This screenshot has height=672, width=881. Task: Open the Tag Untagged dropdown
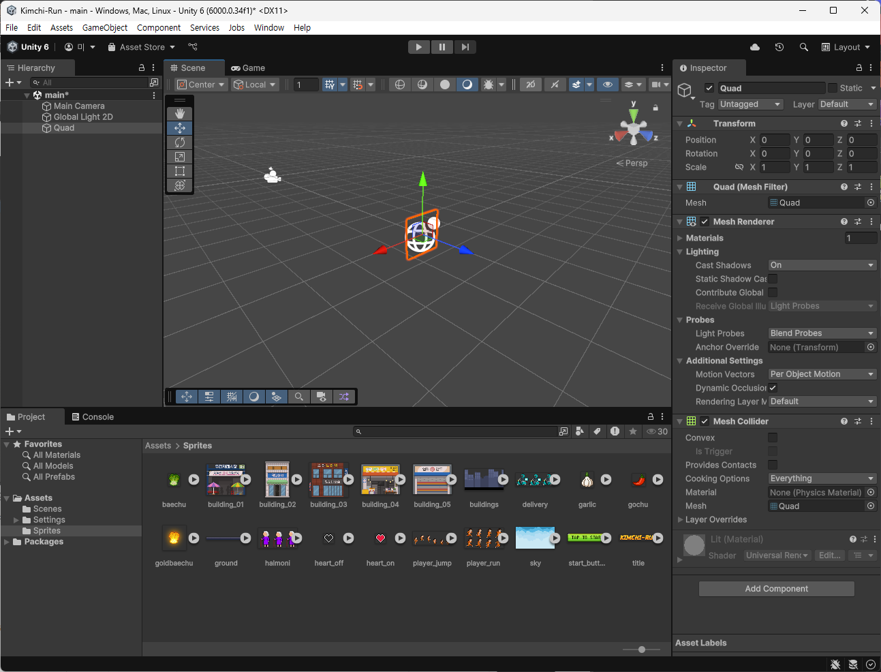click(x=751, y=104)
